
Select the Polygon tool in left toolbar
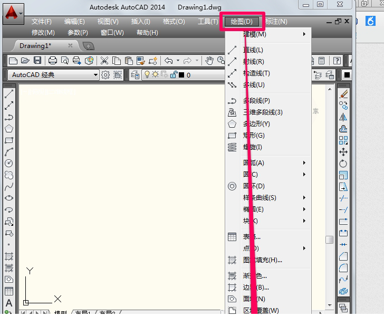point(9,129)
